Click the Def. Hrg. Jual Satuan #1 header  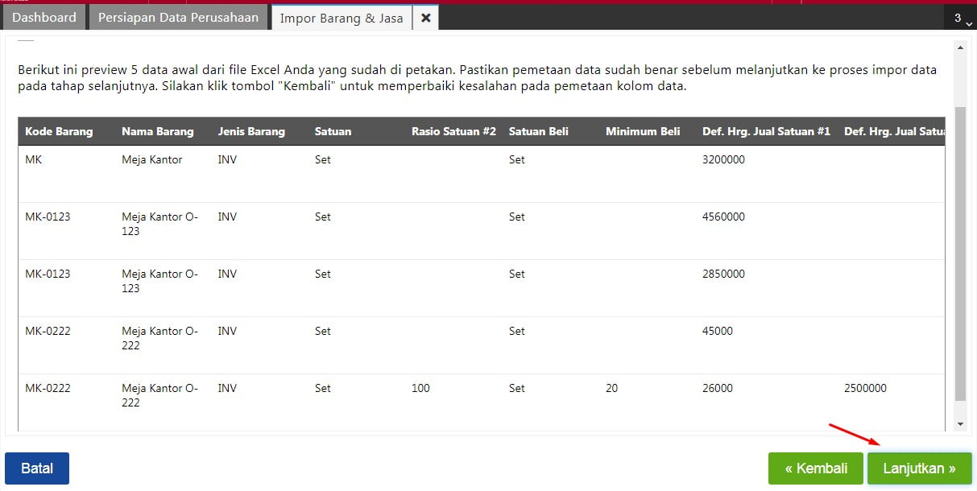tap(766, 131)
